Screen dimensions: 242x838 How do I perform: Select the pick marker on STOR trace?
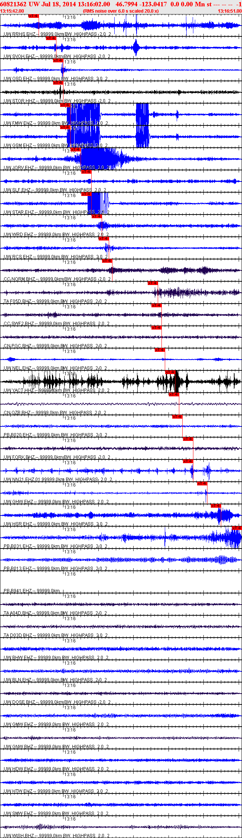pos(58,82)
